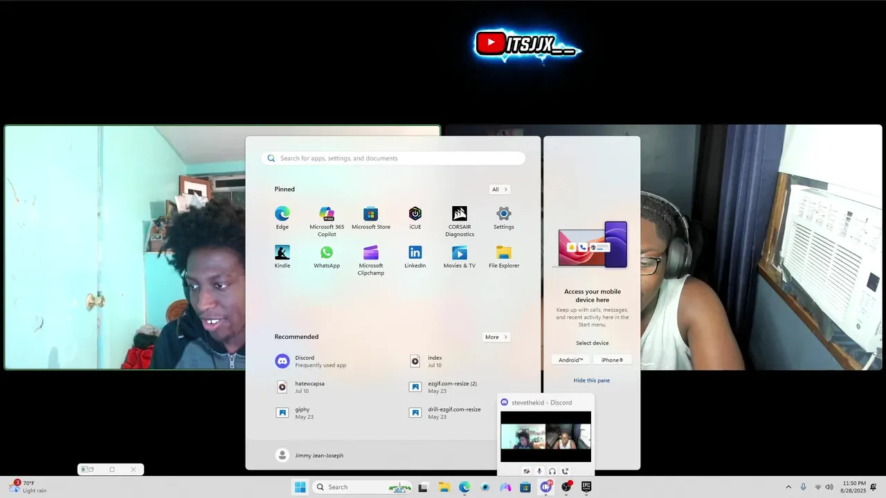Open the blue eye-icon taskbar app
This screenshot has width=886, height=498.
click(485, 487)
